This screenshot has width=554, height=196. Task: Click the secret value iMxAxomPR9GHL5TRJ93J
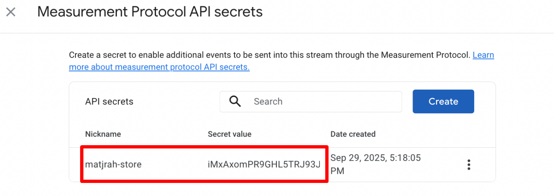pyautogui.click(x=264, y=164)
